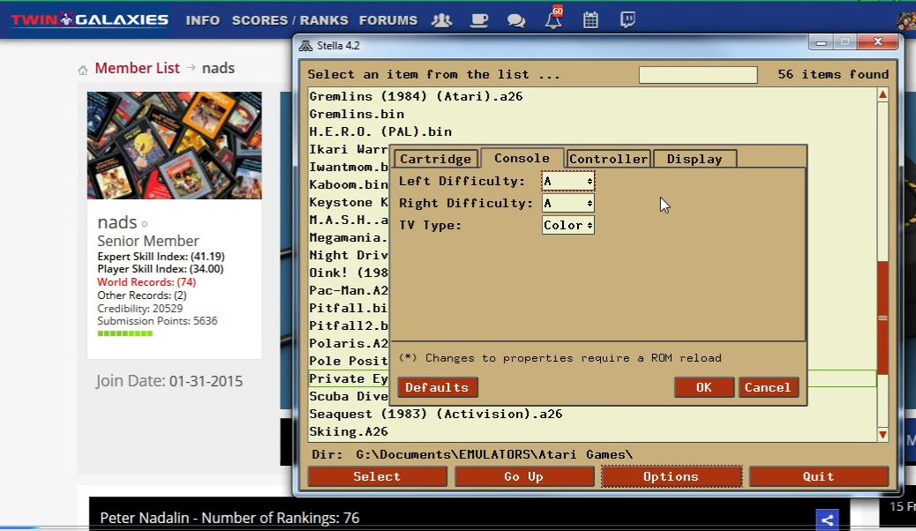Click the blue share icon on the video bar
This screenshot has height=531, width=916.
coord(827,520)
